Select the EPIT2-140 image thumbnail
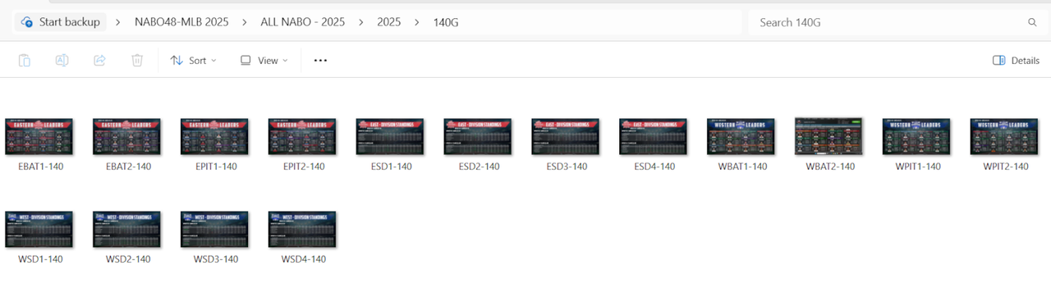Viewport: 1051px width, 302px height. coord(302,136)
